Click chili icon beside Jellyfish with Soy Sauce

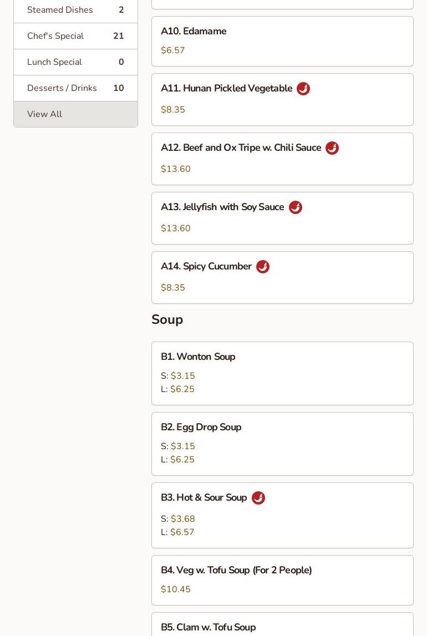tap(296, 207)
